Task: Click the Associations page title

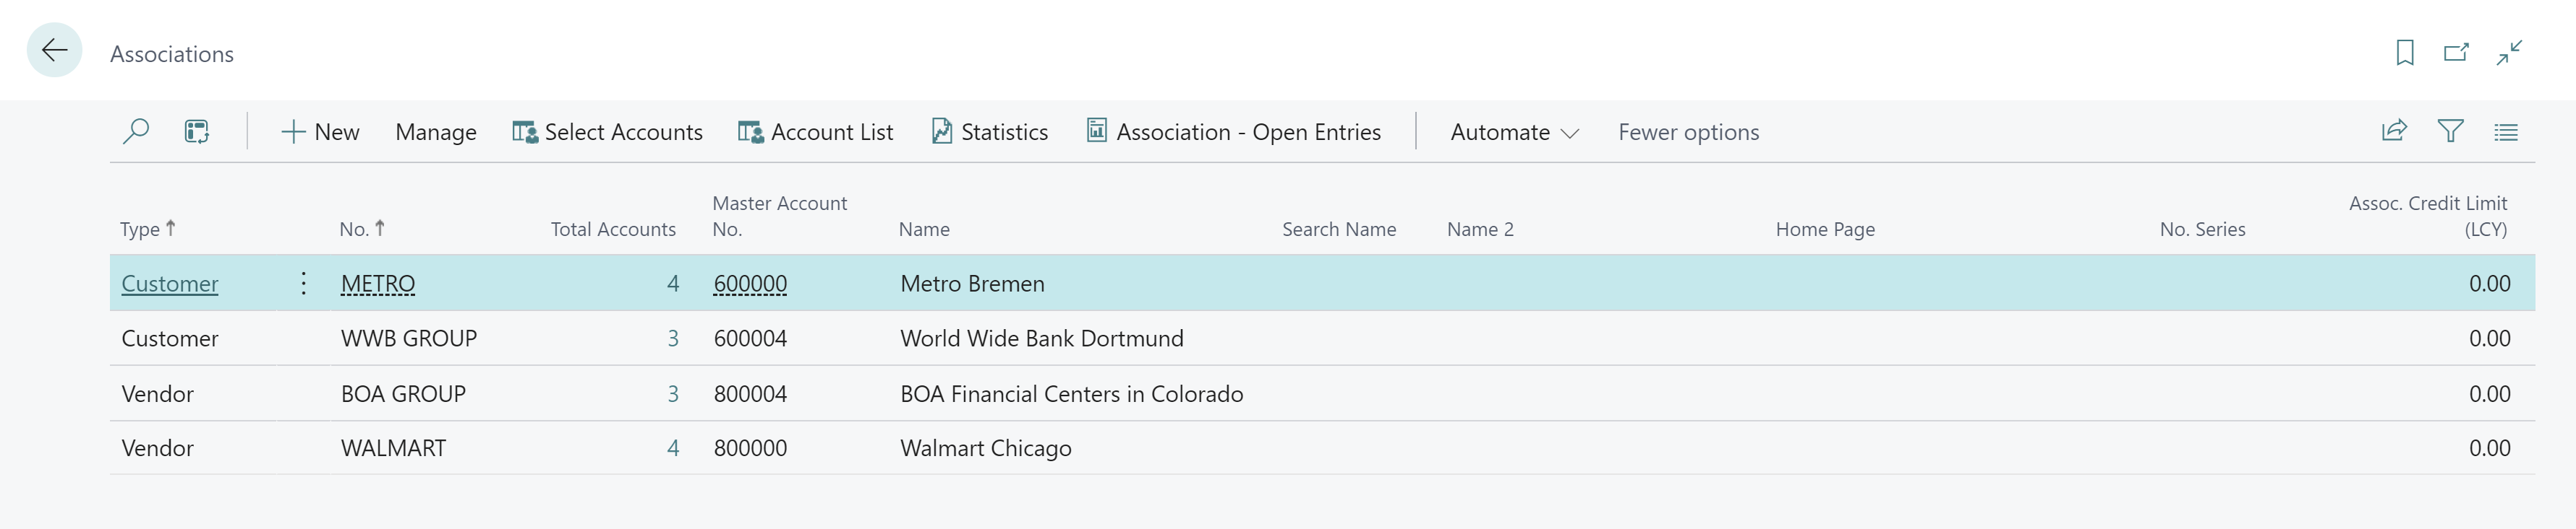Action: [x=172, y=54]
